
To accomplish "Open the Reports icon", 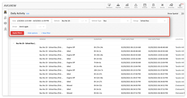I will point(153,6).
